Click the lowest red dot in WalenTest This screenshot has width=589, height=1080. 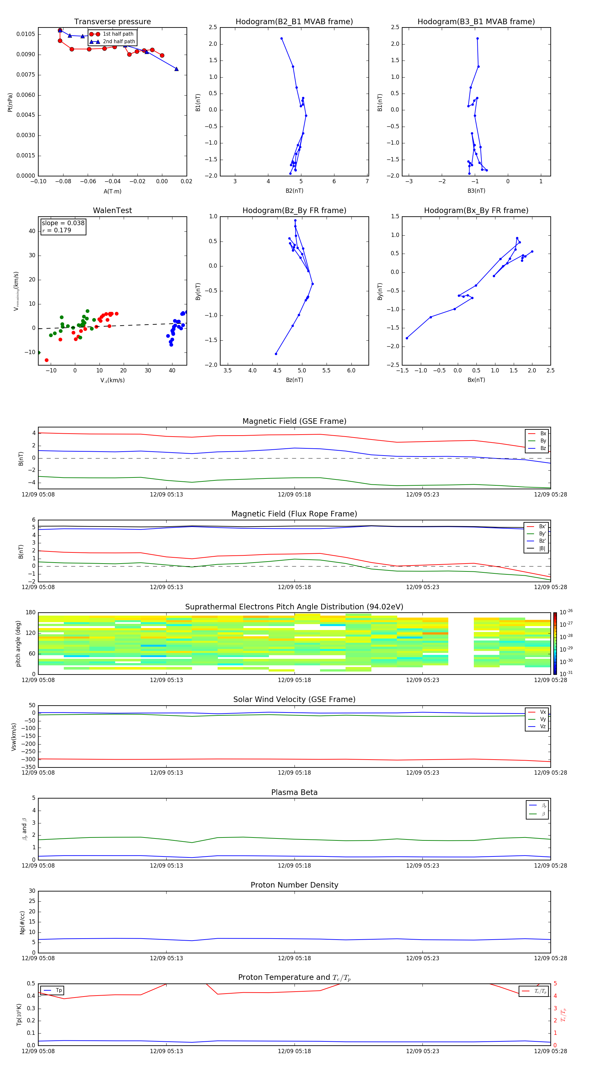pos(46,360)
